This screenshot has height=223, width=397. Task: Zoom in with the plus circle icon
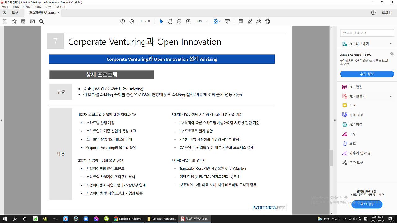click(188, 21)
